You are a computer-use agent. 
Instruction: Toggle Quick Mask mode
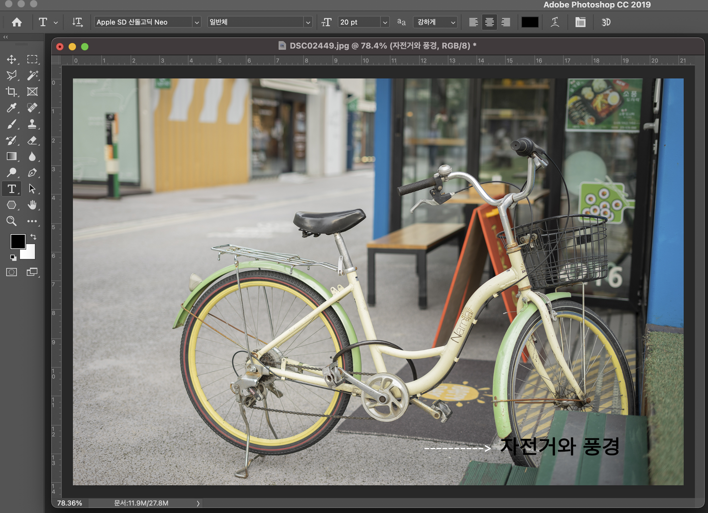click(12, 272)
